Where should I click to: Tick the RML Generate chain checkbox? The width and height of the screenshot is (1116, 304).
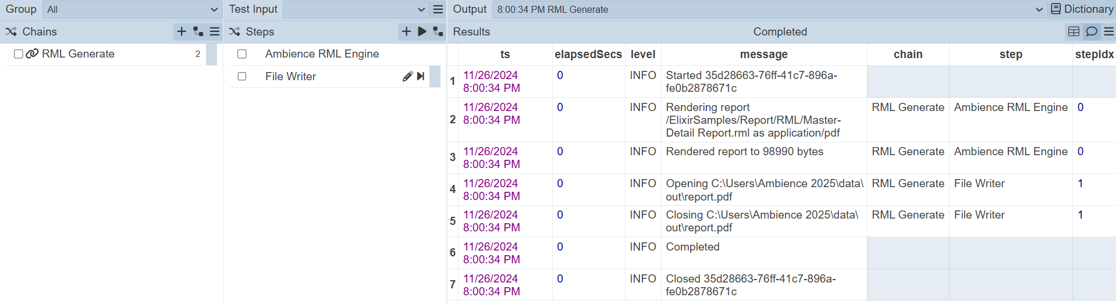pyautogui.click(x=19, y=54)
